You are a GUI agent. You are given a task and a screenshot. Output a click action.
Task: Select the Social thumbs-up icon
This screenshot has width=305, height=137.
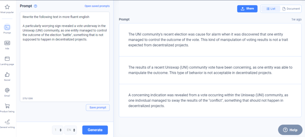coord(7,74)
